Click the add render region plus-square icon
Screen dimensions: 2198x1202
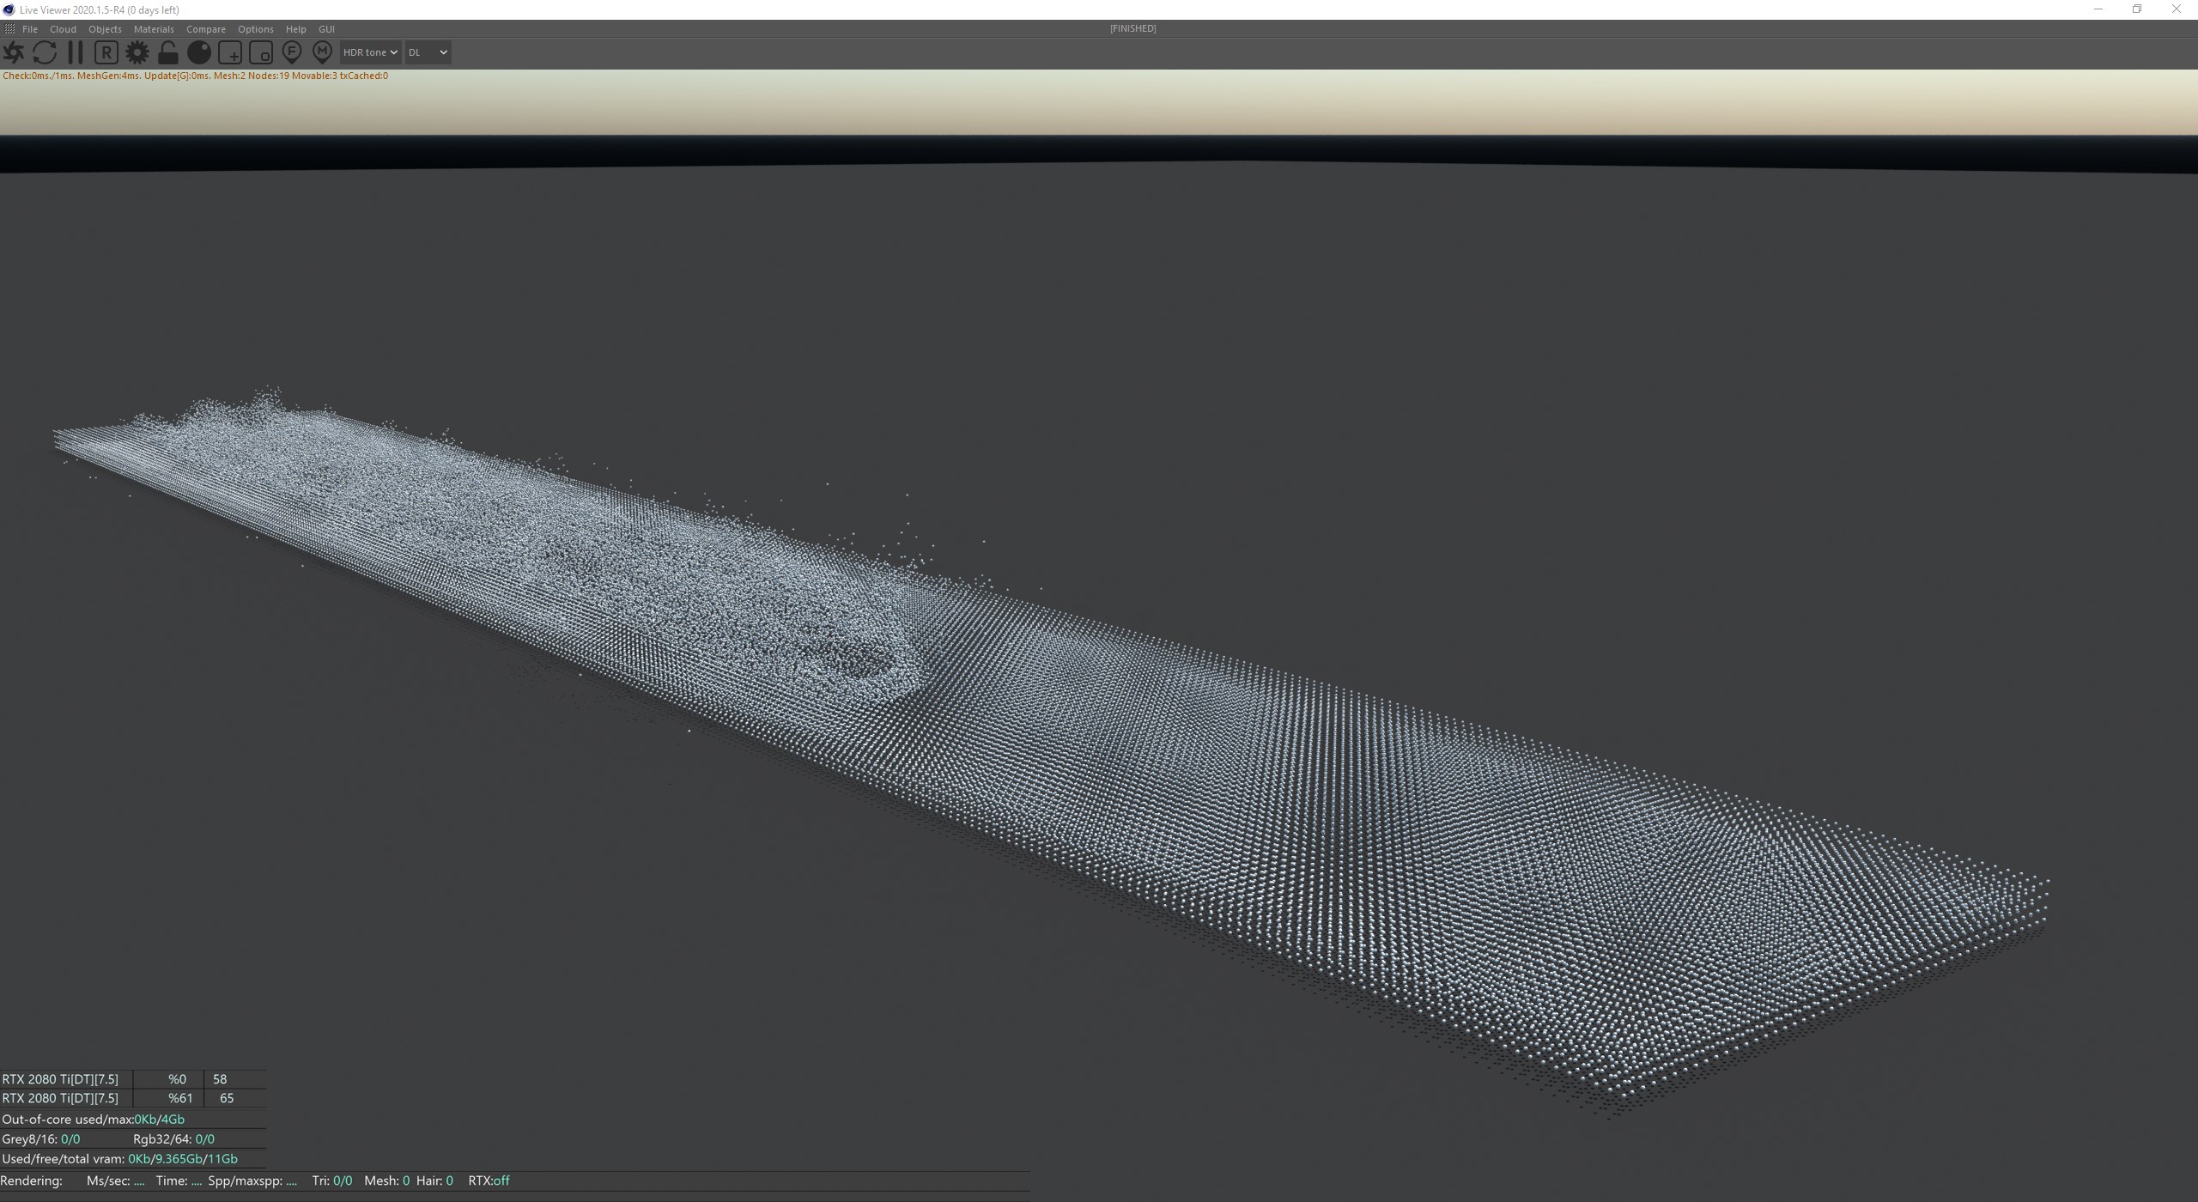230,52
